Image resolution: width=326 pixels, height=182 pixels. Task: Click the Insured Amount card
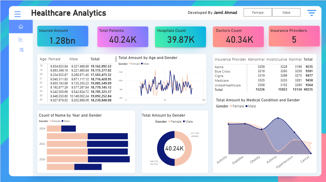pos(63,36)
